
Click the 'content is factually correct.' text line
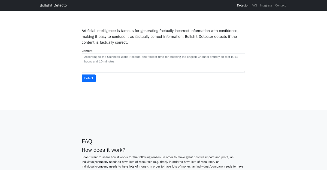(105, 43)
